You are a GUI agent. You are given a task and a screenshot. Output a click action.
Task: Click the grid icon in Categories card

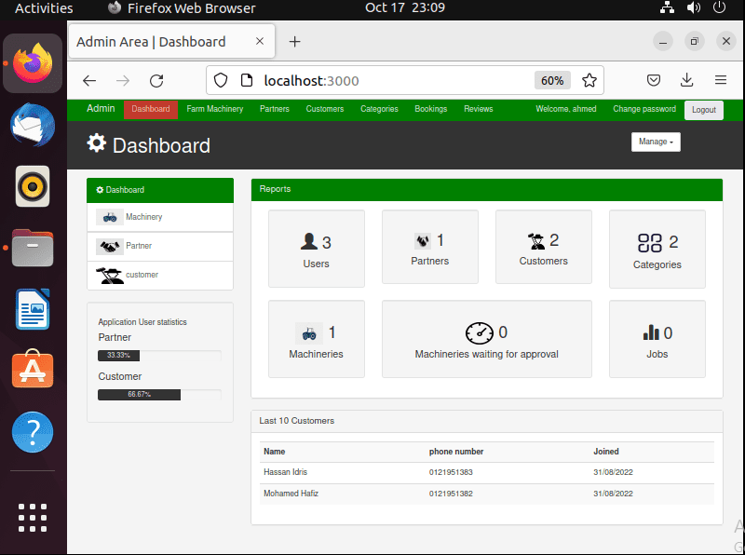click(x=649, y=242)
